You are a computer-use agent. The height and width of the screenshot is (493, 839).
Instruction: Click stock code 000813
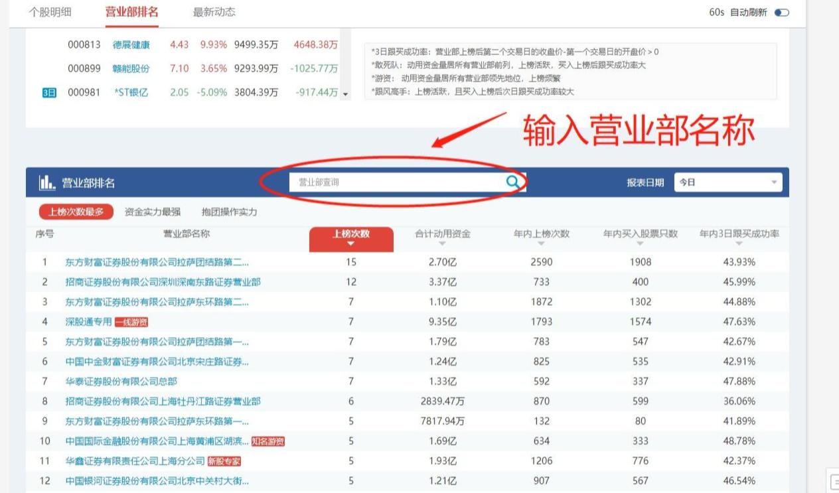[x=84, y=45]
